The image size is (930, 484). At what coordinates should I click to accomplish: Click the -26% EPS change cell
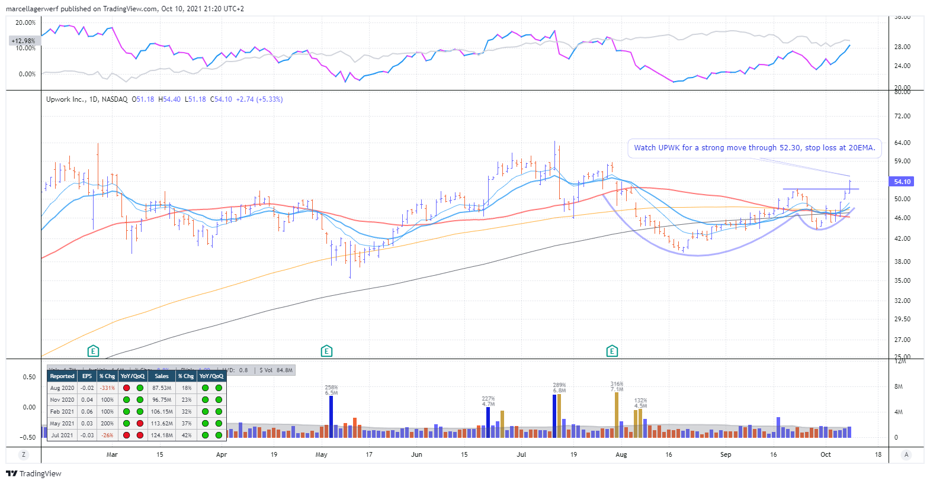(107, 435)
